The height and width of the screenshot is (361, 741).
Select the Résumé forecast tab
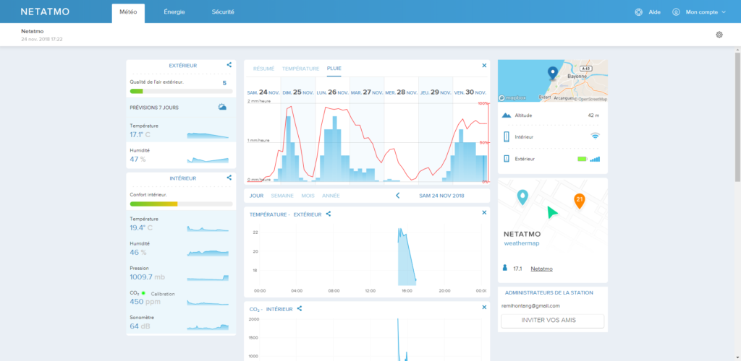click(x=263, y=69)
